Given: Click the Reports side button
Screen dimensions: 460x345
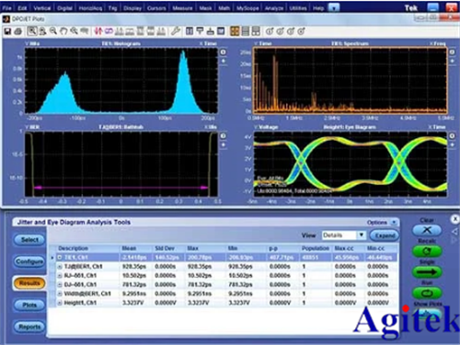Looking at the screenshot, I should 29,327.
